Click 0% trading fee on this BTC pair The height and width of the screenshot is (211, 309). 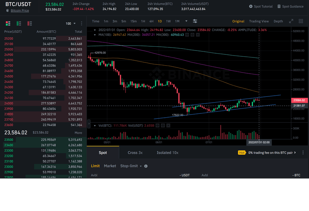(270, 152)
